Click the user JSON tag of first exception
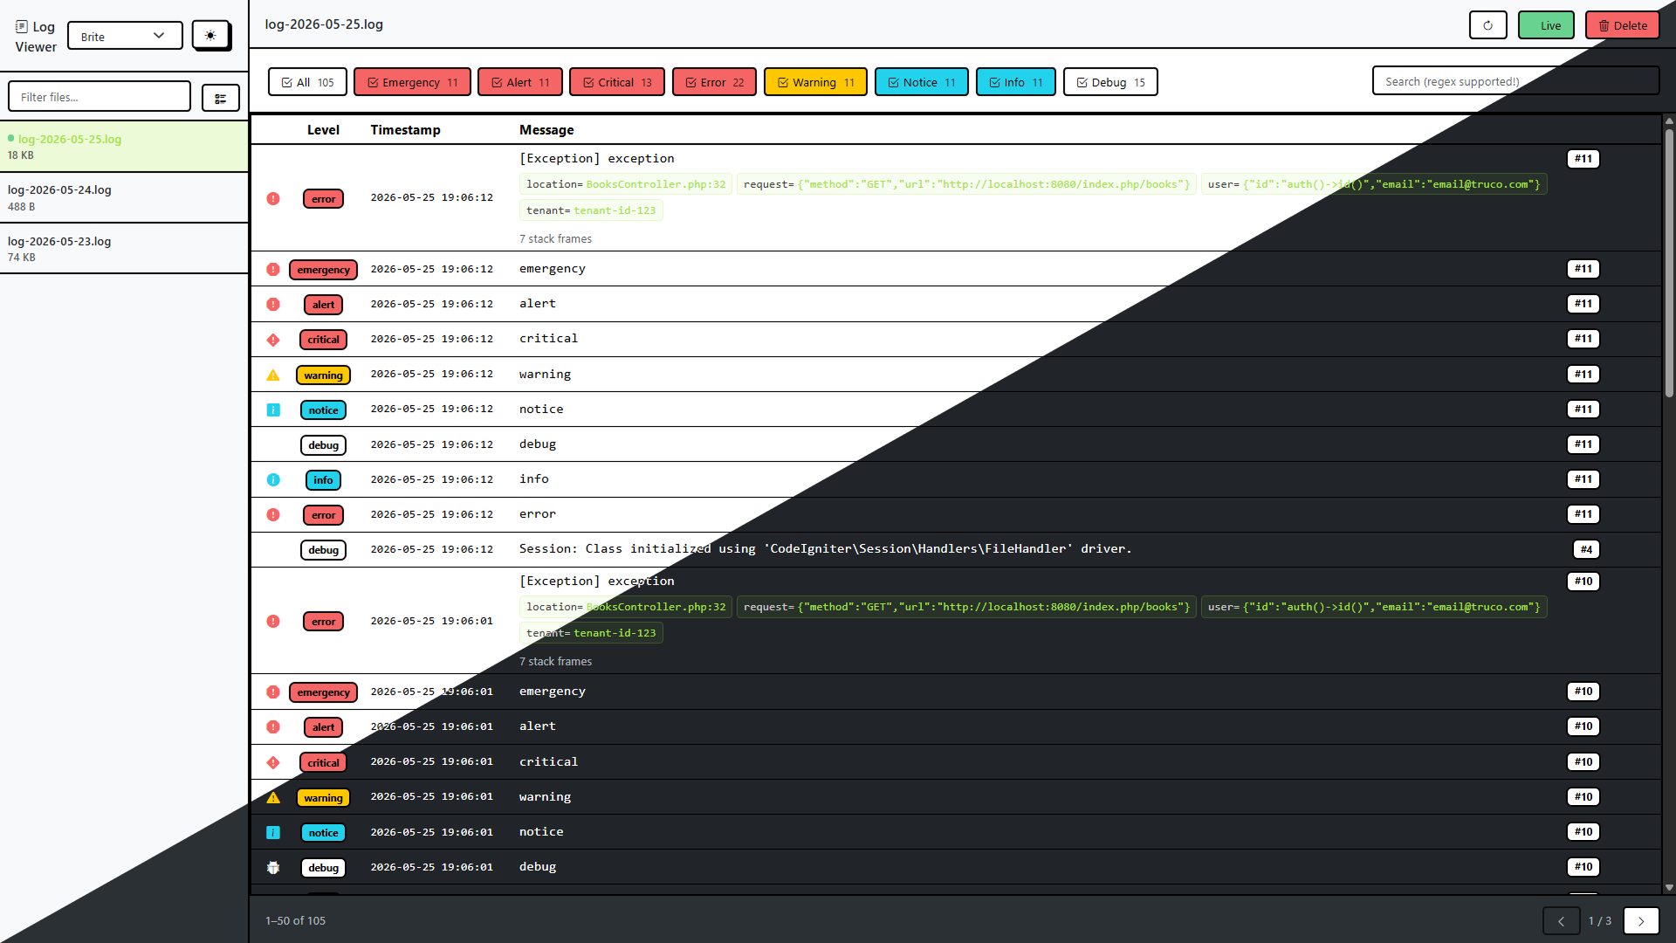 tap(1374, 184)
